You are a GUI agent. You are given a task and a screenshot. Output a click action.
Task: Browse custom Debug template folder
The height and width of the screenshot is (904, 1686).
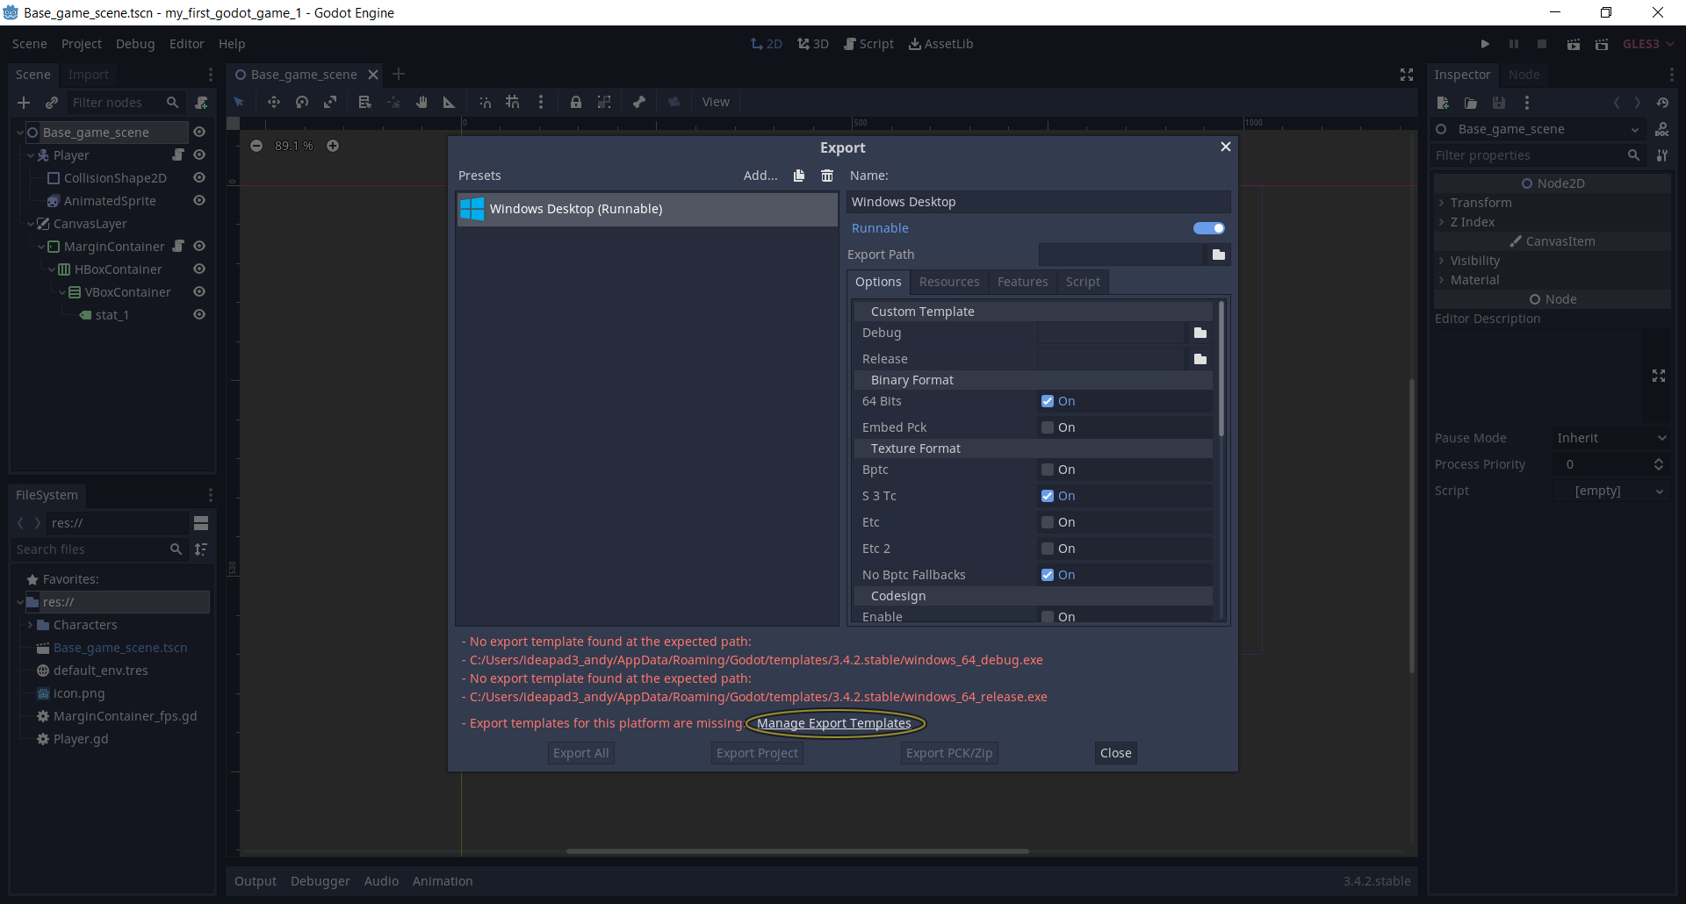click(x=1200, y=333)
